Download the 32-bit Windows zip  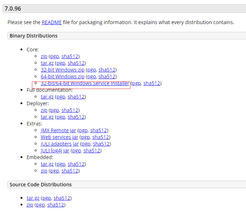click(62, 70)
